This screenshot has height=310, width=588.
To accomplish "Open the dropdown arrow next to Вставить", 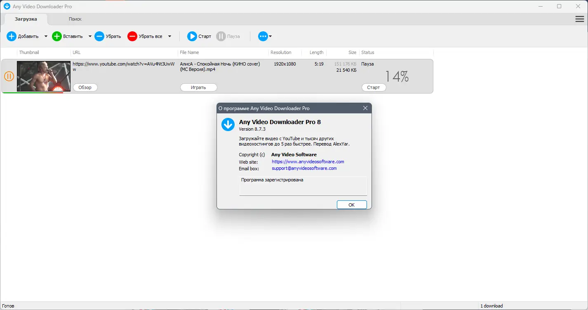I will pyautogui.click(x=90, y=36).
